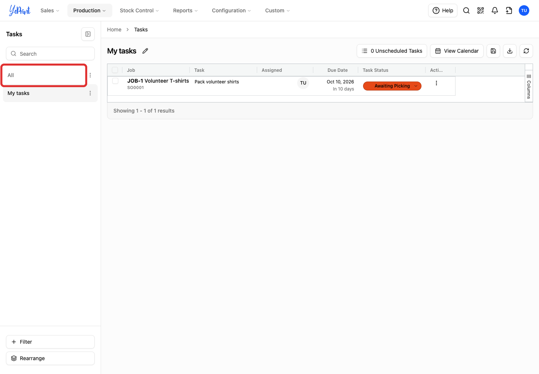Click the Help button
The height and width of the screenshot is (374, 539).
(x=443, y=10)
